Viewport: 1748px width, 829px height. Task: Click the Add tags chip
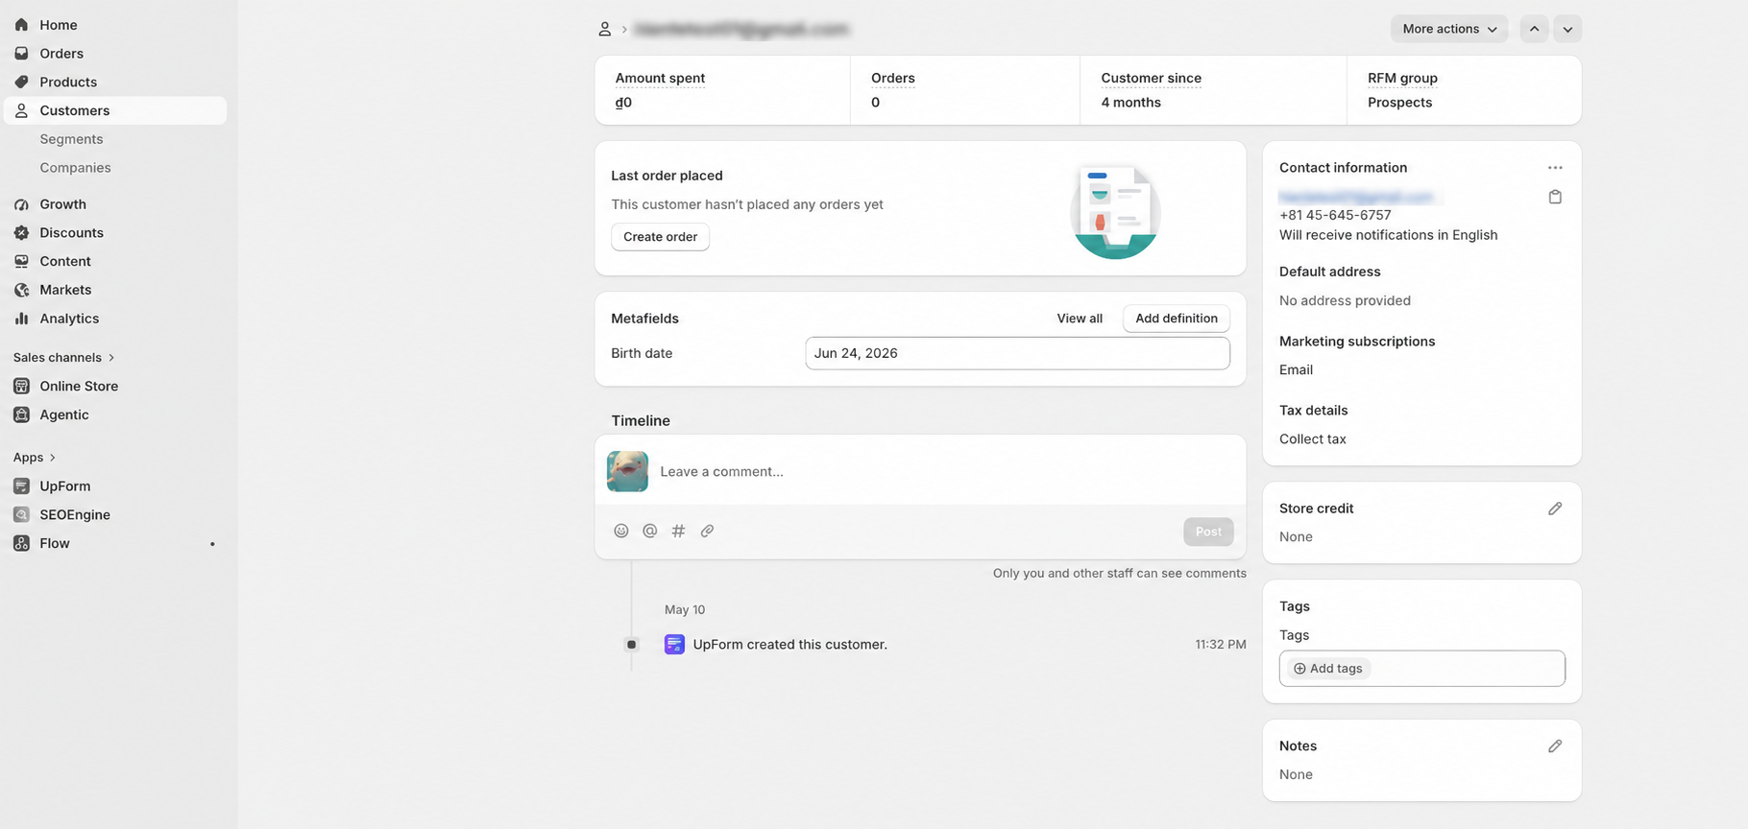[x=1328, y=669]
